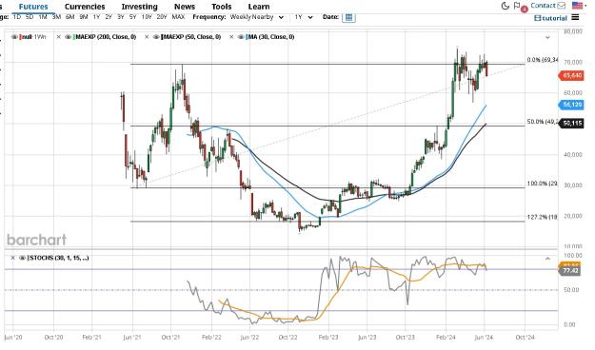Click the red 4 notification badge

pyautogui.click(x=524, y=10)
